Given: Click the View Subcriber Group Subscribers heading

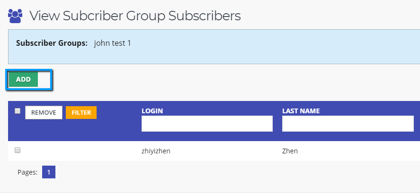Looking at the screenshot, I should click(x=135, y=16).
